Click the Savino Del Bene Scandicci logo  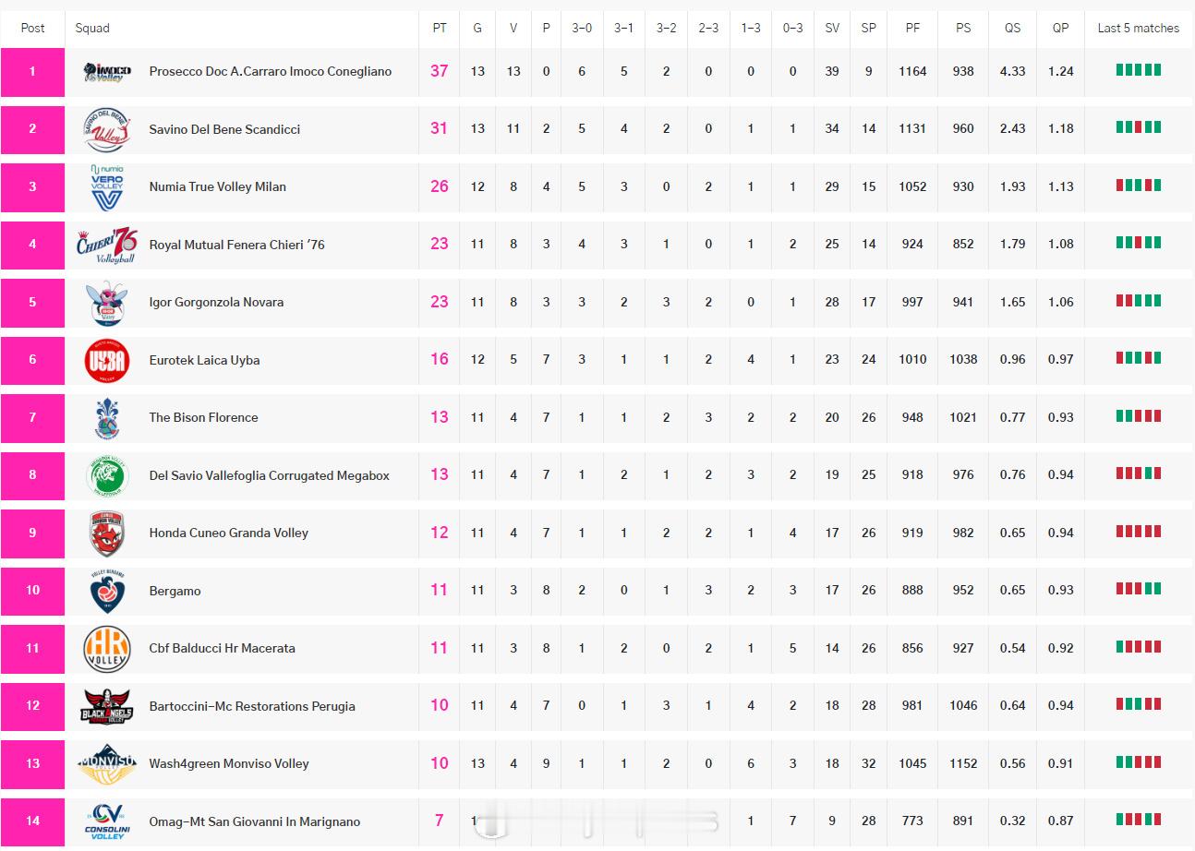[x=107, y=129]
